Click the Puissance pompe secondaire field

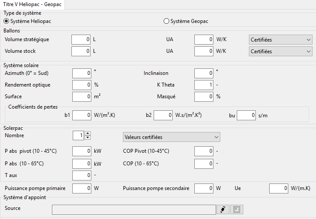[x=204, y=188]
